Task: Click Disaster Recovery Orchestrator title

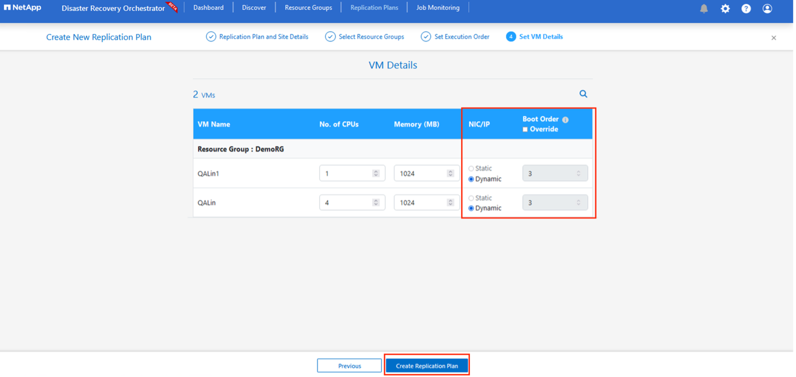Action: tap(113, 8)
